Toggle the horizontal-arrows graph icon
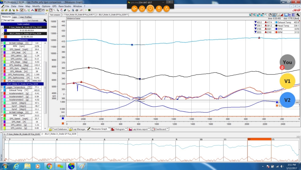301x170 pixels. click(274, 15)
